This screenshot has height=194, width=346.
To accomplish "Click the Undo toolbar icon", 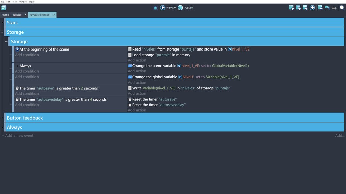I will click(x=327, y=7).
